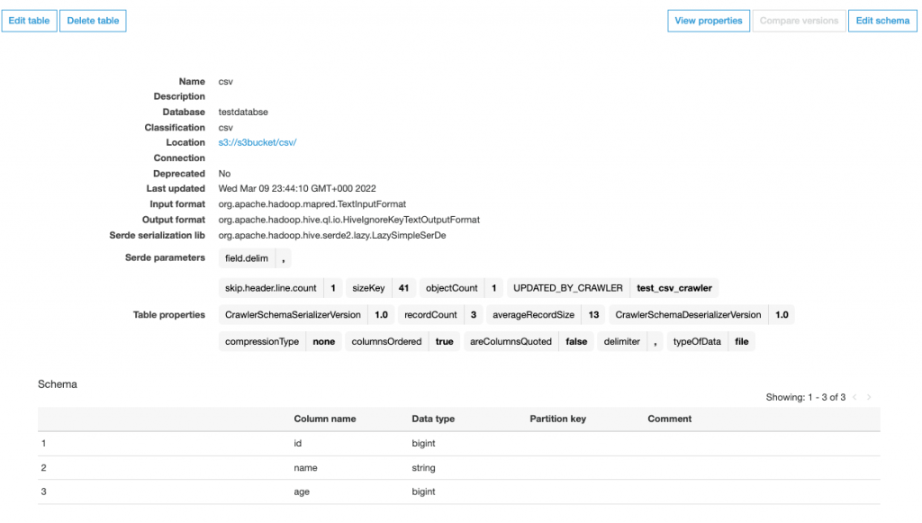Viewport: 922px width, 523px height.
Task: Click the UPDATED_BY_CRAWLER property tag
Action: click(567, 288)
